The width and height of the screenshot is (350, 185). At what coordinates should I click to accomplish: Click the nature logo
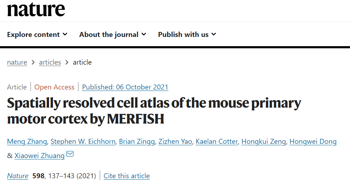click(36, 9)
